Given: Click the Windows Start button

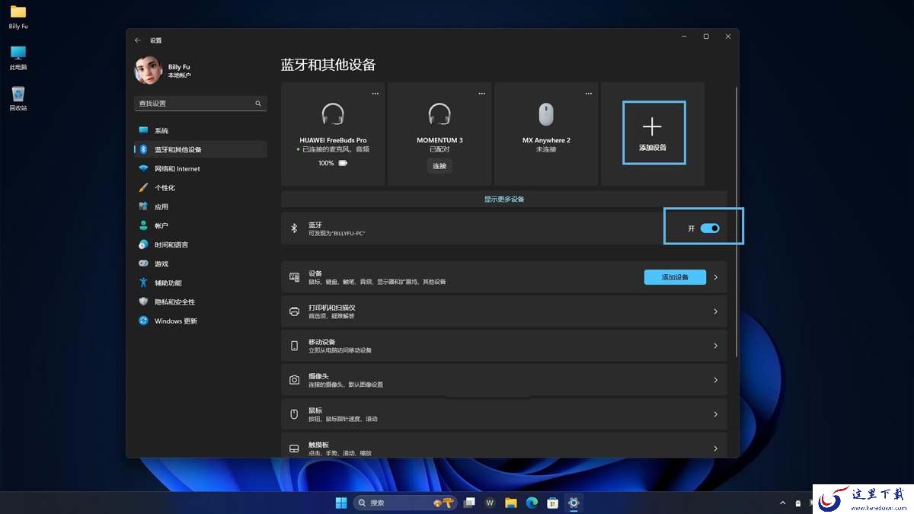Looking at the screenshot, I should (341, 503).
